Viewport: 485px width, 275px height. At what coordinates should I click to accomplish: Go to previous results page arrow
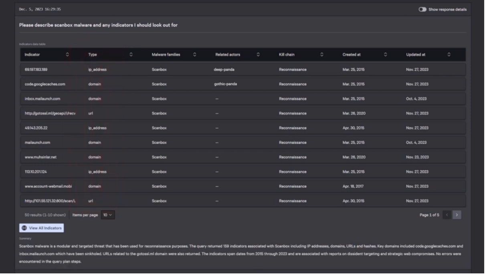pos(447,215)
